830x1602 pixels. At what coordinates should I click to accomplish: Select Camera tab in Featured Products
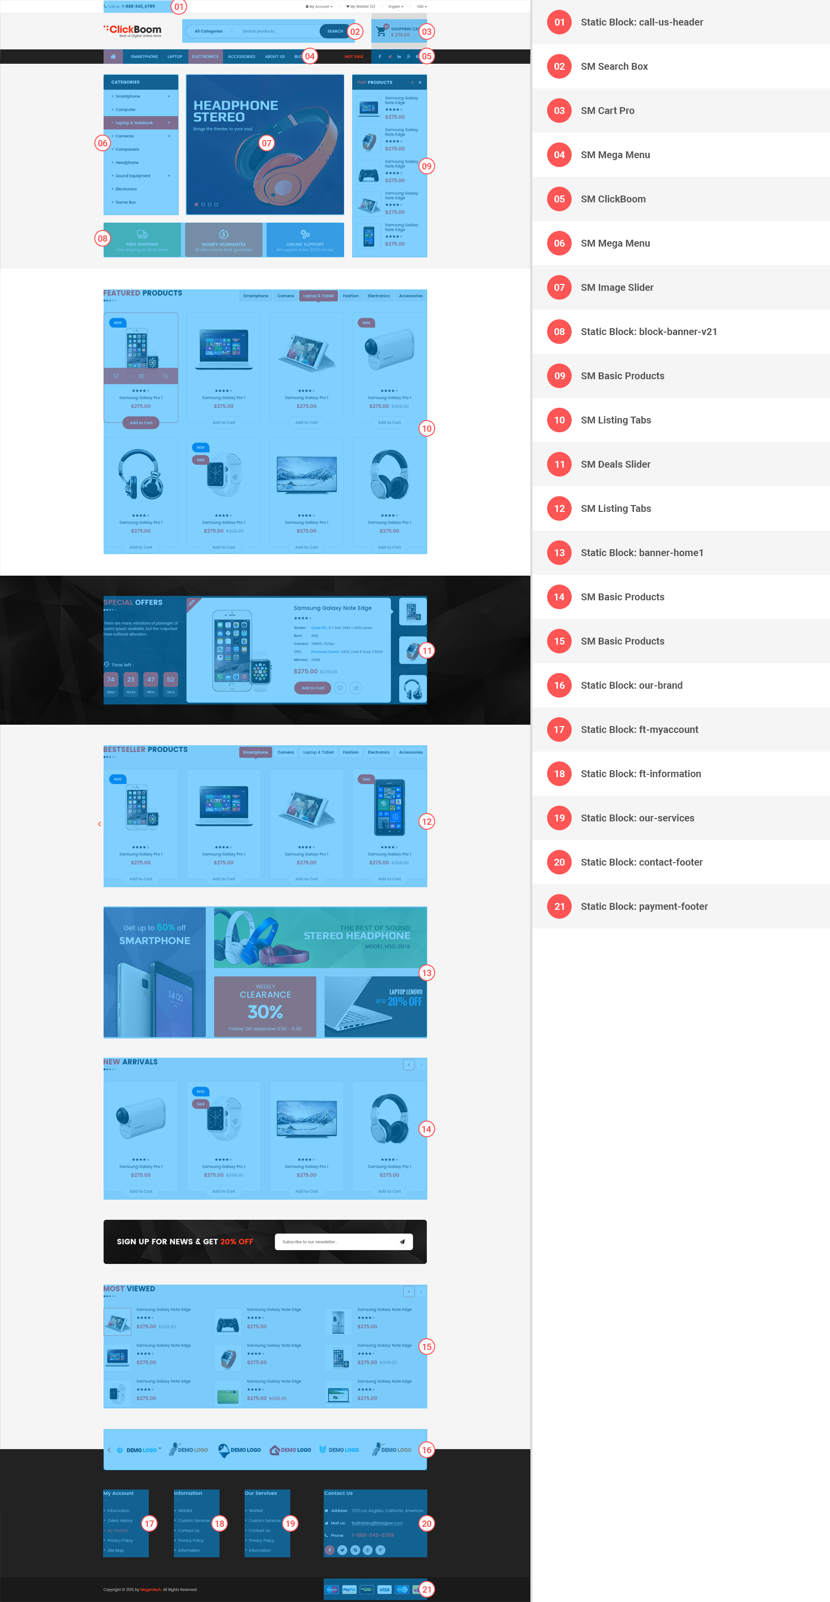pos(285,296)
